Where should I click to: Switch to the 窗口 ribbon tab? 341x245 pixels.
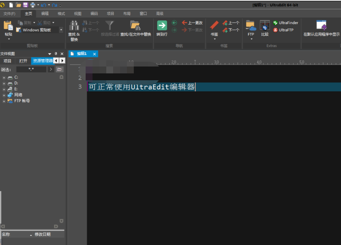[x=143, y=13]
